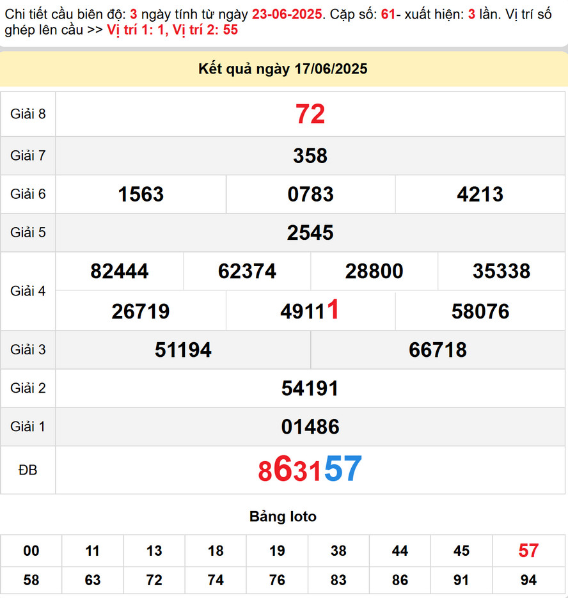Click the pair number 61 in description
This screenshot has height=598, width=568.
coord(388,15)
